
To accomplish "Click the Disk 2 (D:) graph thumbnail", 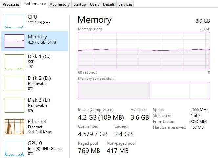I will [14, 83].
